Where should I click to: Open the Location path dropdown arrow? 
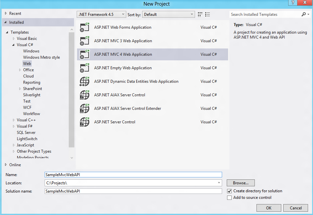tap(219, 183)
